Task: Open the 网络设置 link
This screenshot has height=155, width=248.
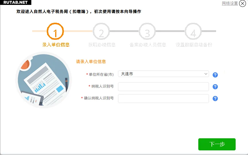Action: [230, 3]
